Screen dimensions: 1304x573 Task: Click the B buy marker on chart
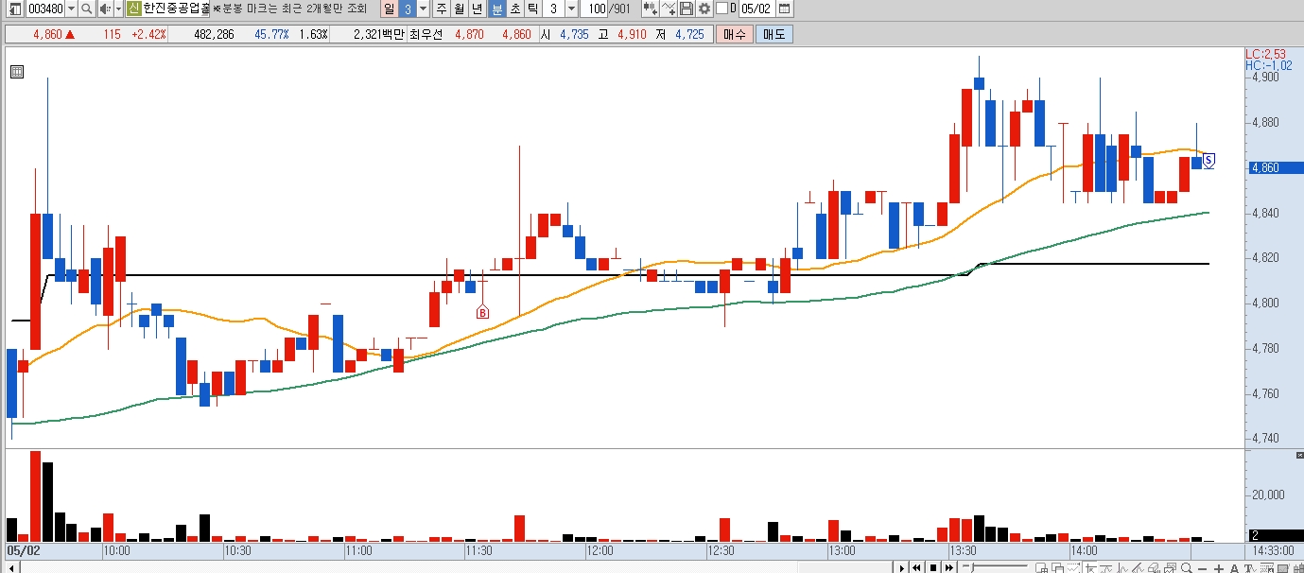(x=482, y=312)
